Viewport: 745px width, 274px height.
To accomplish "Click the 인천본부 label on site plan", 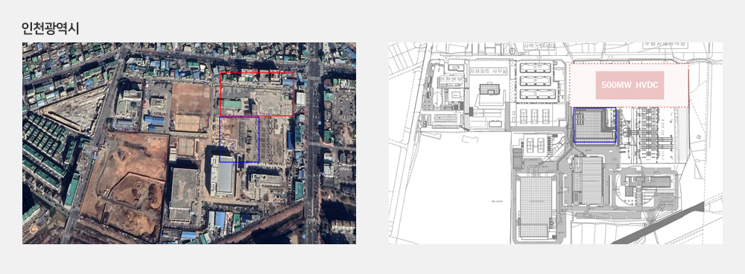I will pos(451,80).
